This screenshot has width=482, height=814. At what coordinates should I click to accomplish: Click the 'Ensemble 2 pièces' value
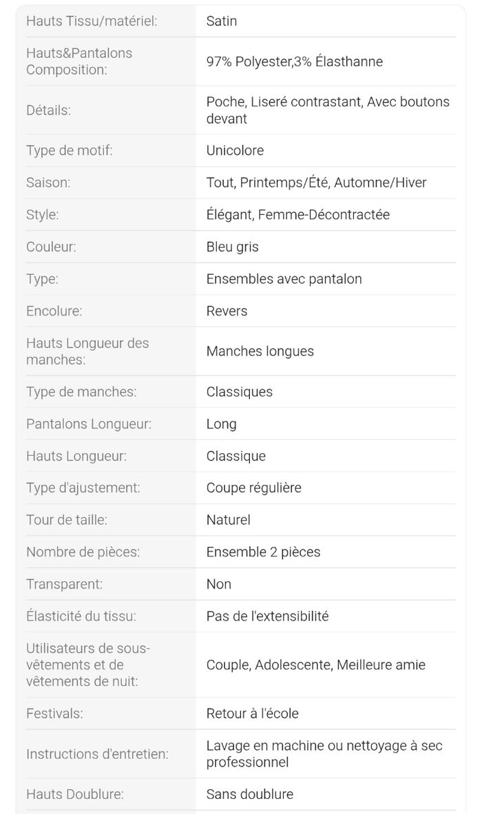click(263, 552)
